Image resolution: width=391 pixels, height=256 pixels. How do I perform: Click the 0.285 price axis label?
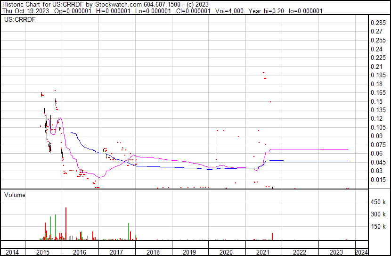(x=378, y=23)
